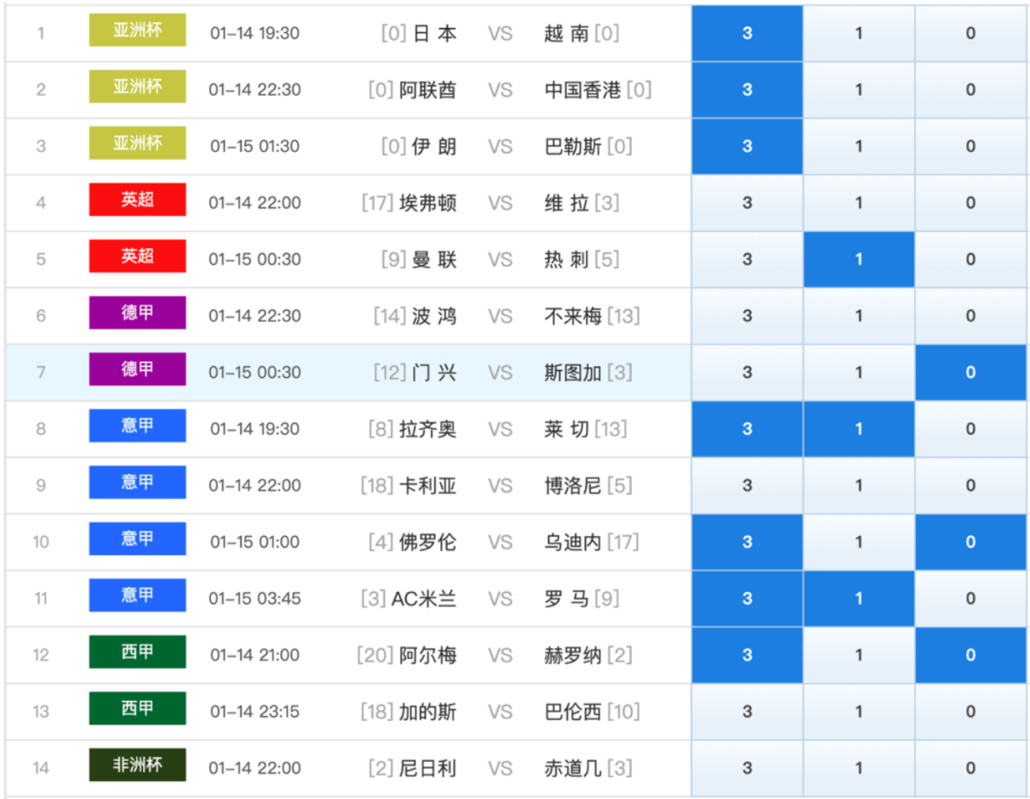
Task: Select 1 for 埃弗顿 vs 维拉
Action: [859, 203]
